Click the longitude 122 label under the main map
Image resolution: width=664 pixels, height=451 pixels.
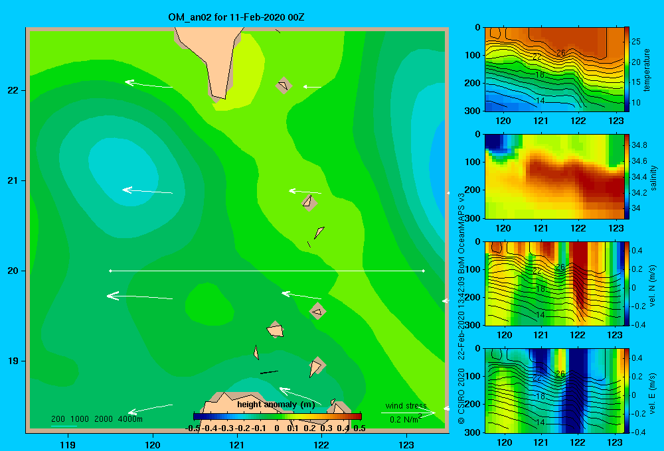321,444
